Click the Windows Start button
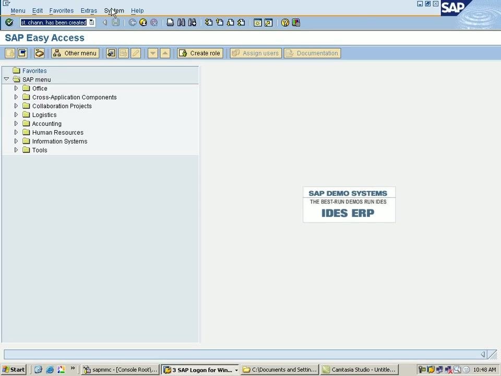501x376 pixels. pyautogui.click(x=14, y=370)
